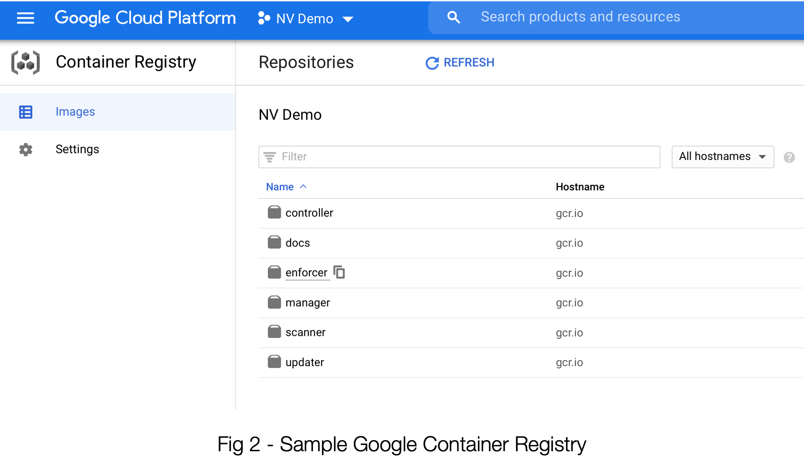Click the Settings gear icon

pos(25,150)
